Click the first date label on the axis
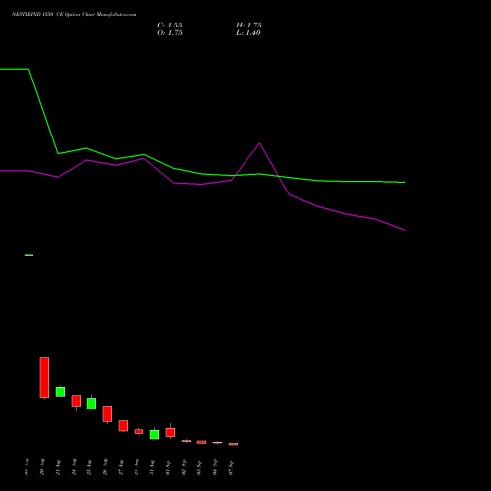This screenshot has height=491, width=491. [27, 466]
